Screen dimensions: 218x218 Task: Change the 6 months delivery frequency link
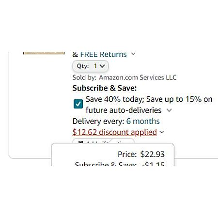click(143, 121)
